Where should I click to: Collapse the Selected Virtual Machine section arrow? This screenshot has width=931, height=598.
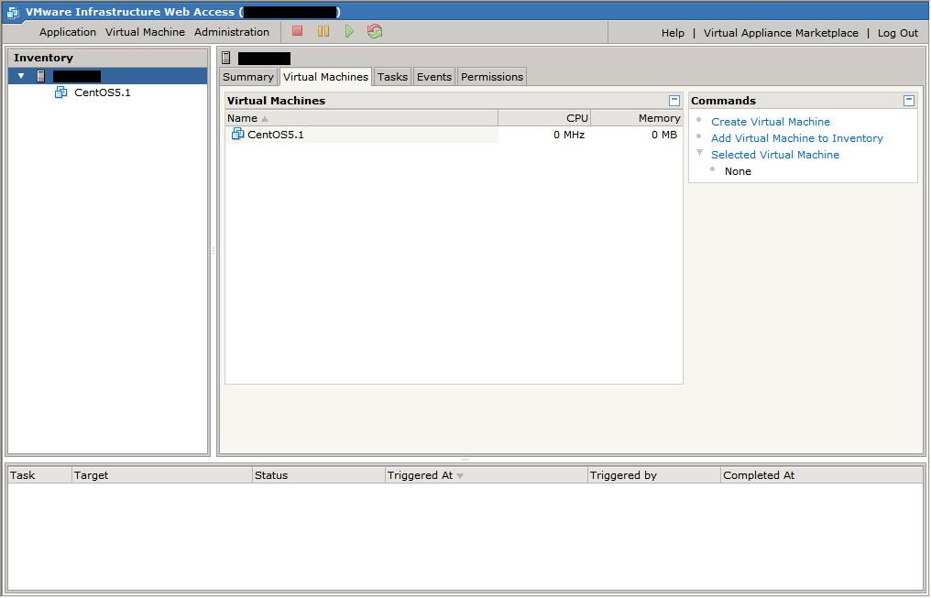point(699,154)
